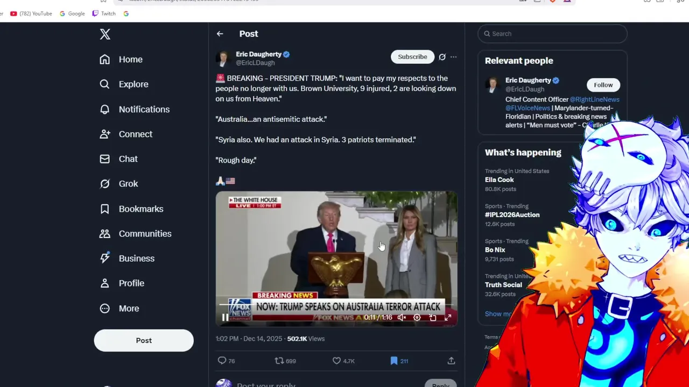Open Connect in sidebar
The width and height of the screenshot is (689, 387).
126,134
